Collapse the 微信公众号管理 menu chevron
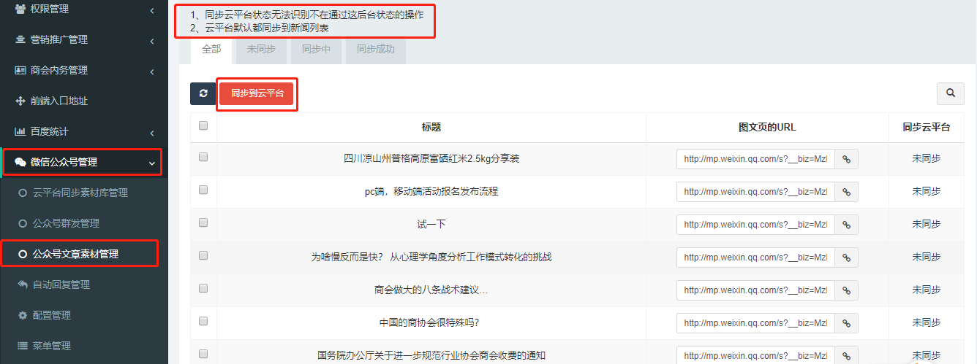 tap(151, 163)
